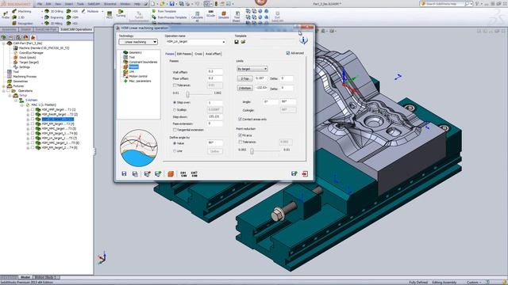Click the Save and Copy icon in the dialog
Viewport: 508px width, 285px height.
(x=135, y=174)
